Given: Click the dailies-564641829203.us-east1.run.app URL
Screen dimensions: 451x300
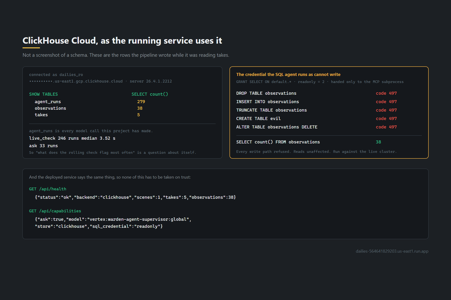Looking at the screenshot, I should tap(392, 251).
